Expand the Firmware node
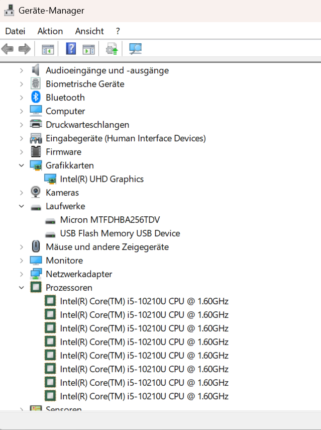 (x=22, y=152)
